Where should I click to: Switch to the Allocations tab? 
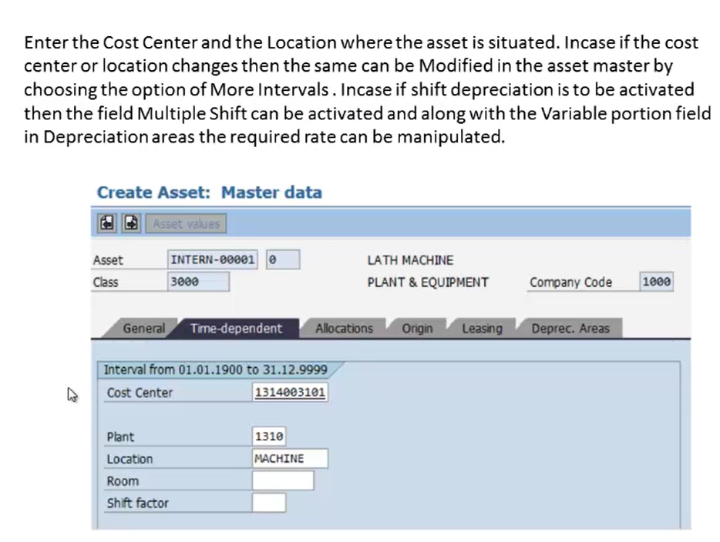click(344, 328)
